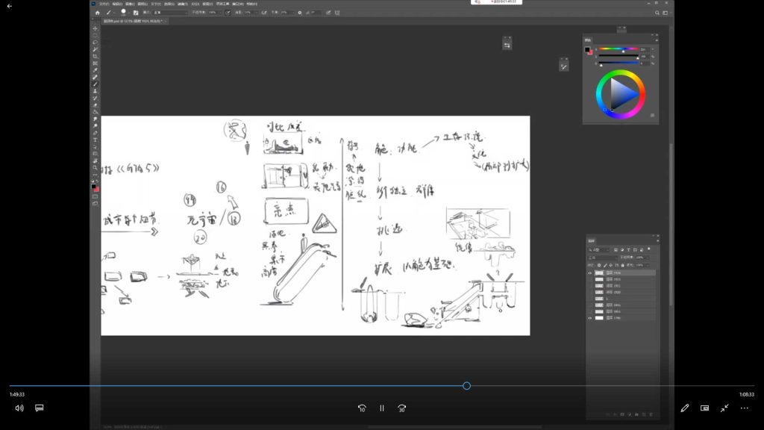
Task: Click the pencil edit icon in the player
Action: pyautogui.click(x=684, y=408)
